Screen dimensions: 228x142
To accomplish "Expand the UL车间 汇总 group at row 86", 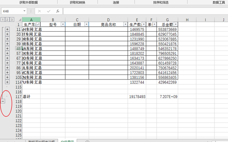I will [x=7, y=67].
